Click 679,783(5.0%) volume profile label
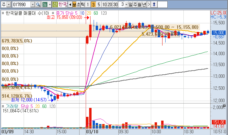228x135 pixels. (x=17, y=41)
